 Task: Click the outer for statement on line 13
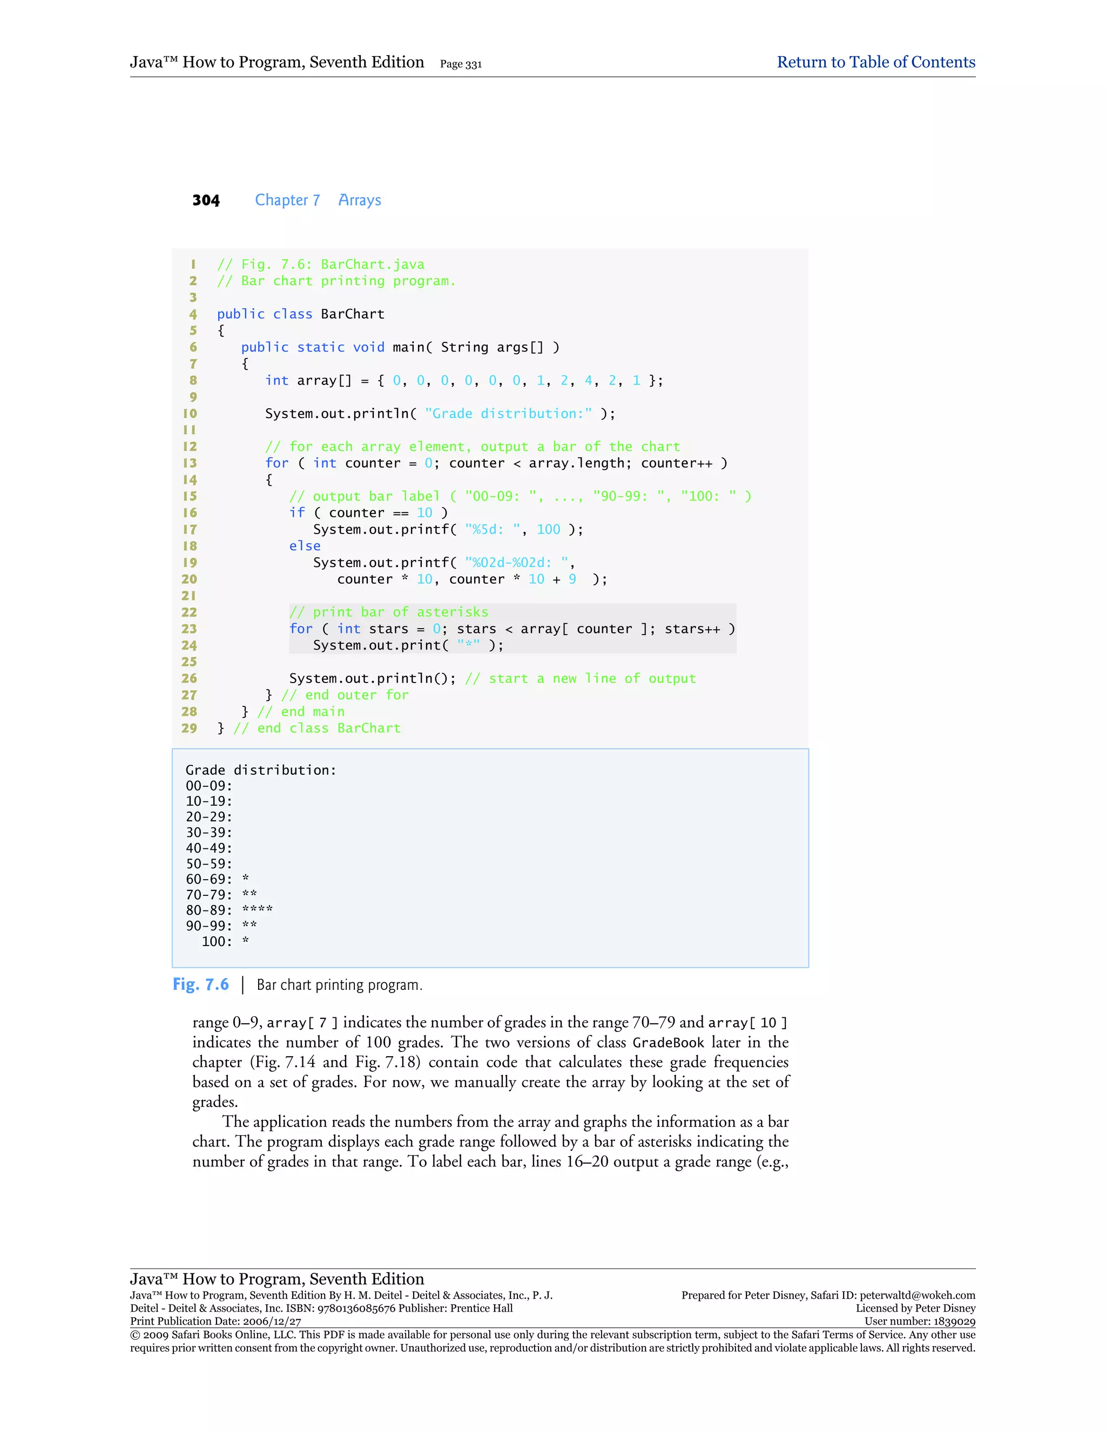pos(496,463)
